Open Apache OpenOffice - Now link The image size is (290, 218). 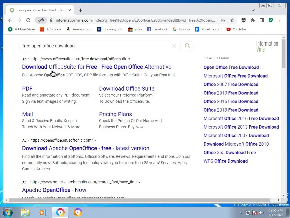click(54, 190)
